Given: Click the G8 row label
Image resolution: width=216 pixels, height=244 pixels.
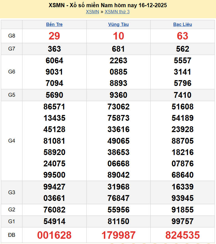Looking at the screenshot, I should [12, 36].
